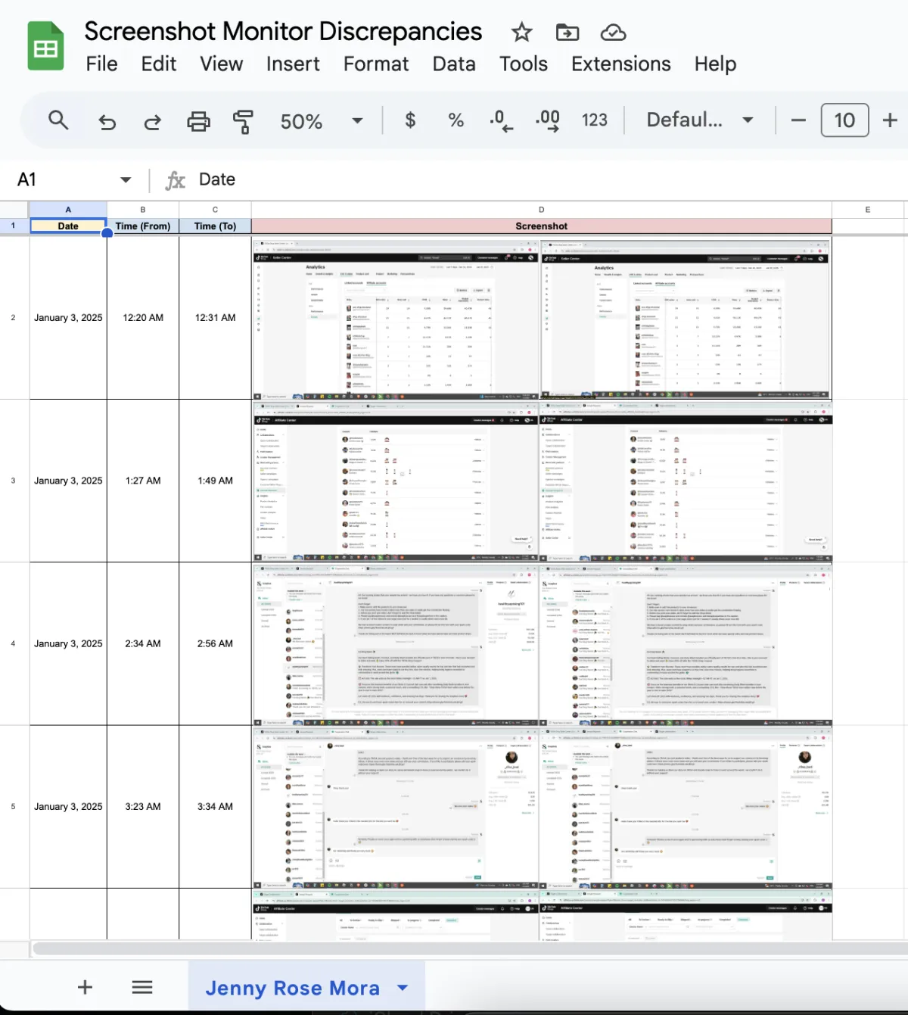Open the Default font dropdown
The width and height of the screenshot is (908, 1015).
point(700,120)
